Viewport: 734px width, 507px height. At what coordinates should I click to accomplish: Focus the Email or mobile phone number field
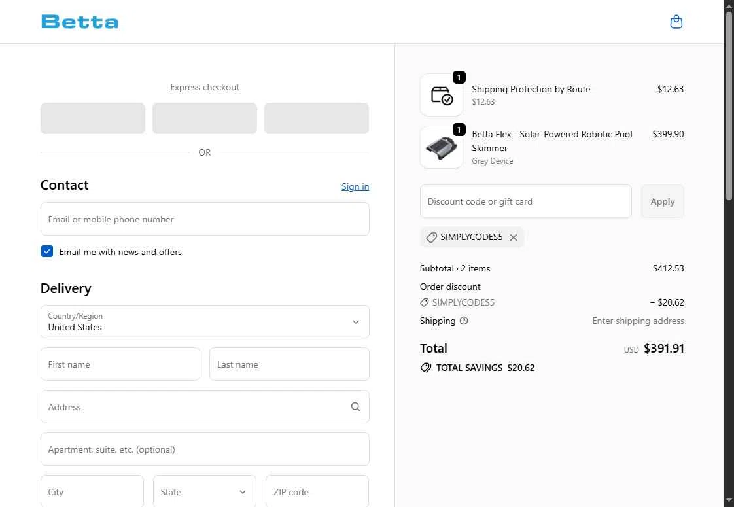[x=205, y=219]
